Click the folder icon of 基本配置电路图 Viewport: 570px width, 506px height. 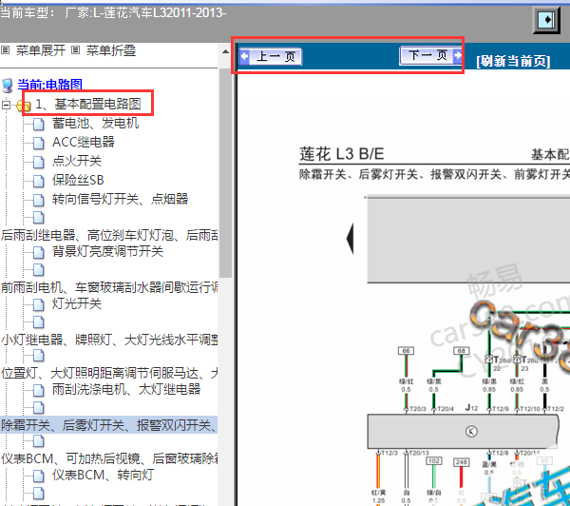[x=24, y=106]
